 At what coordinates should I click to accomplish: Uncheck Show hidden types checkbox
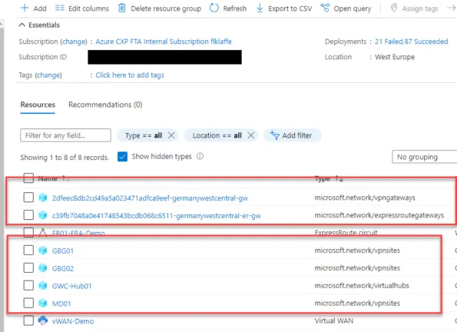tap(122, 157)
